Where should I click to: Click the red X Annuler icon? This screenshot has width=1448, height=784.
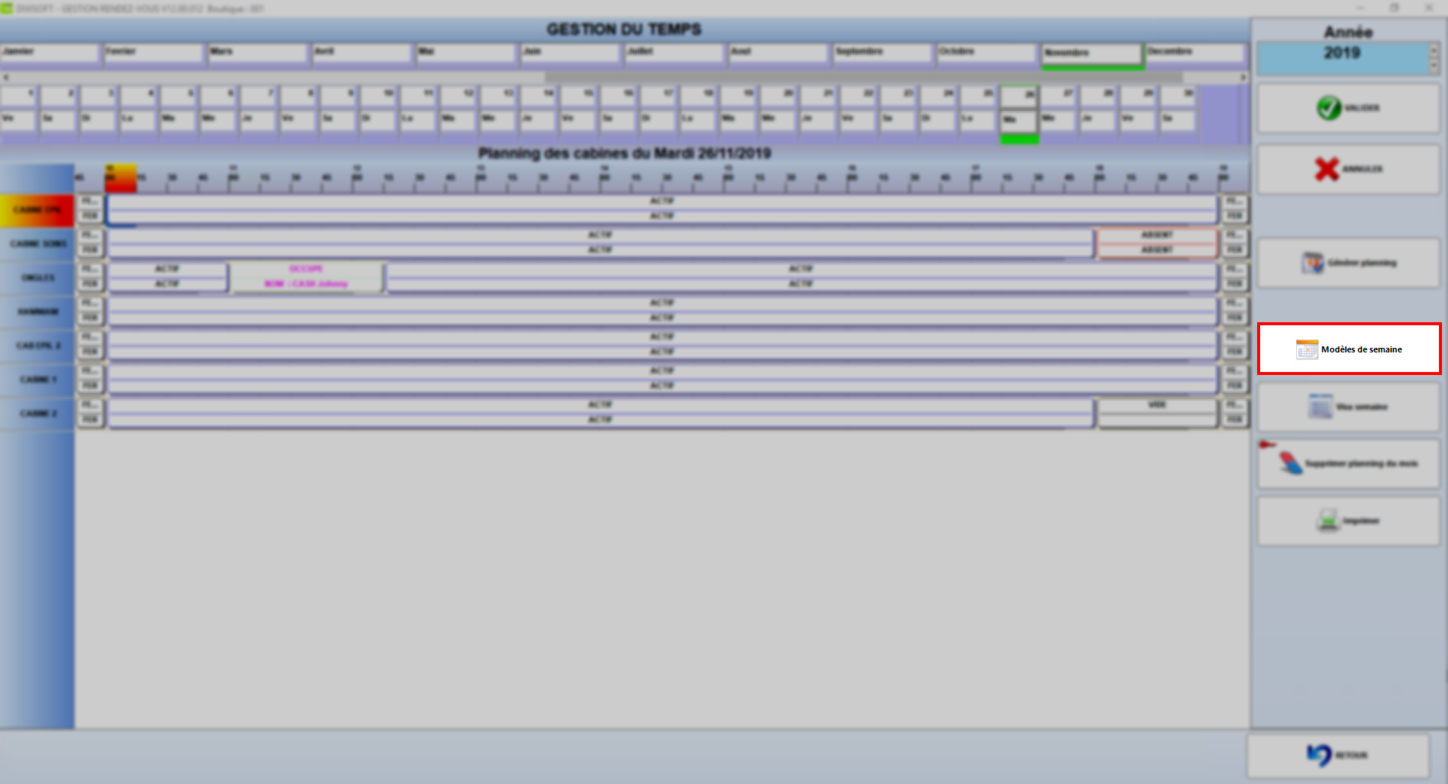tap(1327, 169)
